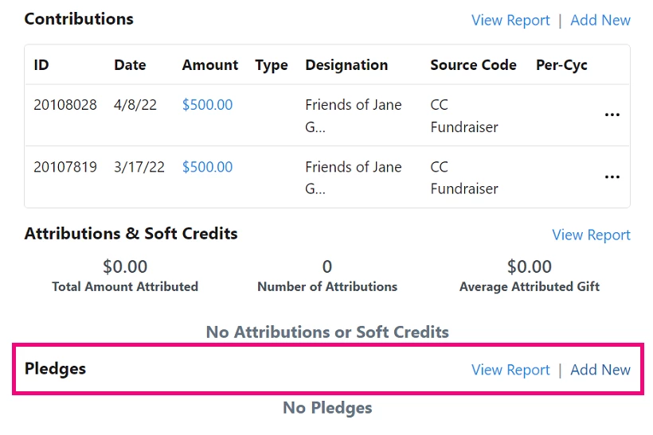
Task: Click the Pledges section heading
Action: [55, 369]
